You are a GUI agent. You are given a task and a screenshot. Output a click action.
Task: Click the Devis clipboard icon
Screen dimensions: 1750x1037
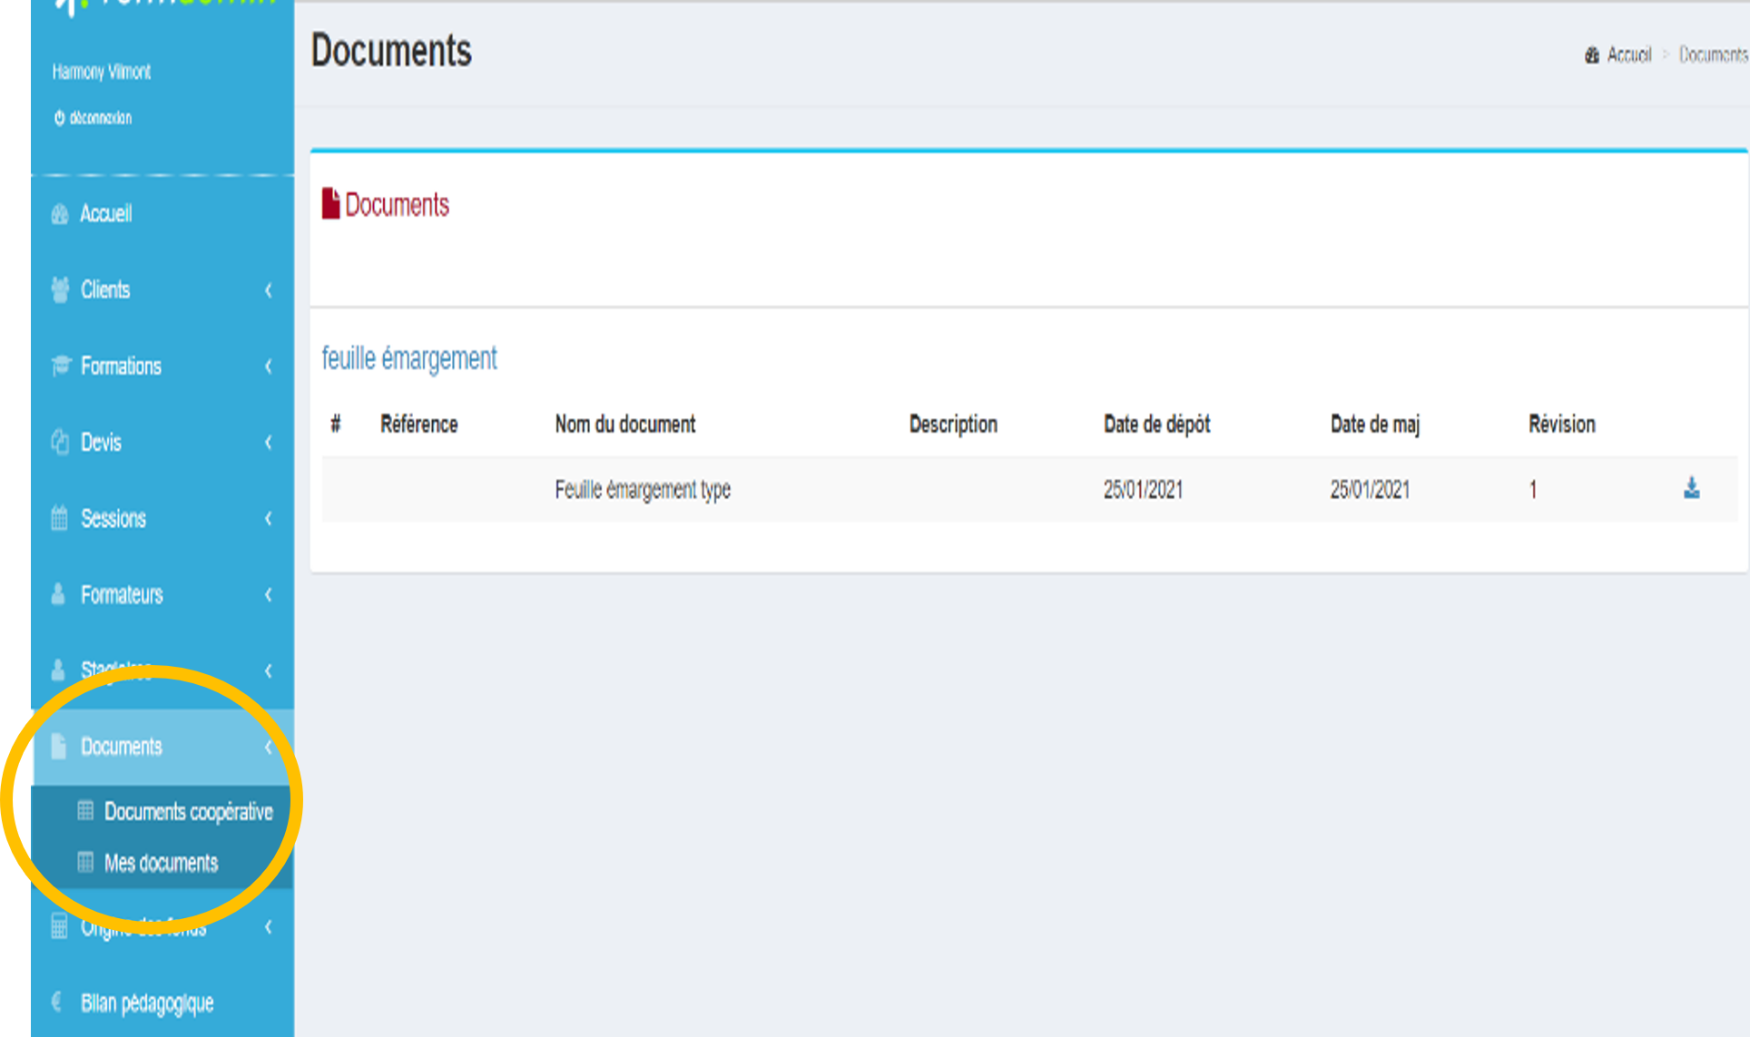(x=60, y=442)
